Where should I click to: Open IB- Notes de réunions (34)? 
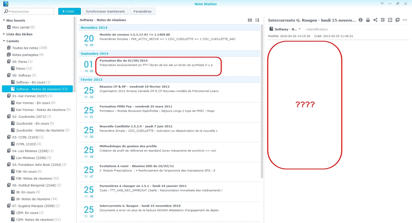[37, 199]
